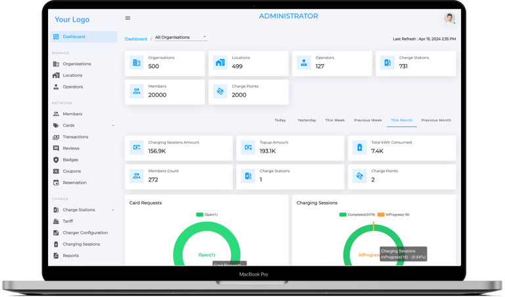Screen dimensions: 505x297
Task: Click the Charging Sessions sidebar icon
Action: pyautogui.click(x=56, y=244)
